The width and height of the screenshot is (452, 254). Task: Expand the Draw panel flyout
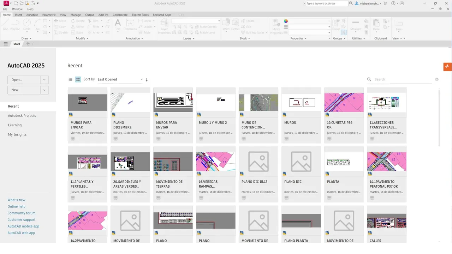point(26,38)
